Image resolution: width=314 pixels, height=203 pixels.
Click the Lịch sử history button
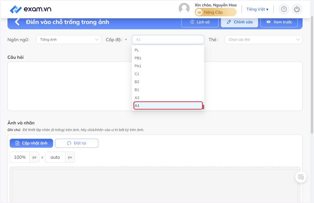200,22
